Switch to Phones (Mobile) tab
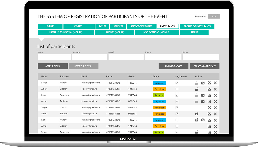 coord(115,32)
